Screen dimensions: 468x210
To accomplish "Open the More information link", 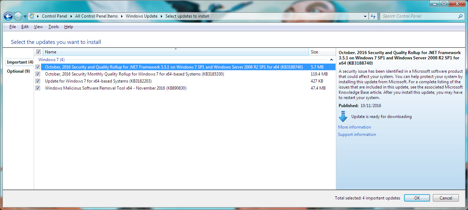I will (x=354, y=127).
